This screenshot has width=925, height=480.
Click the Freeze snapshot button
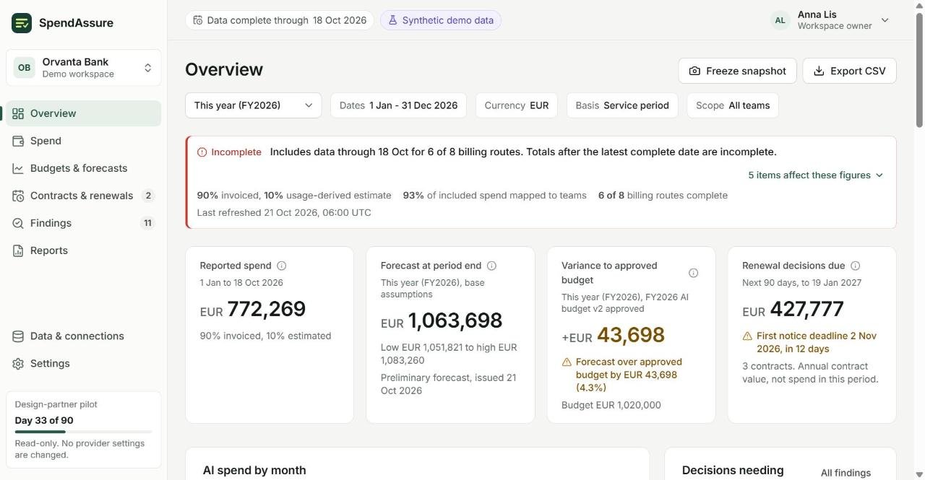pos(737,71)
